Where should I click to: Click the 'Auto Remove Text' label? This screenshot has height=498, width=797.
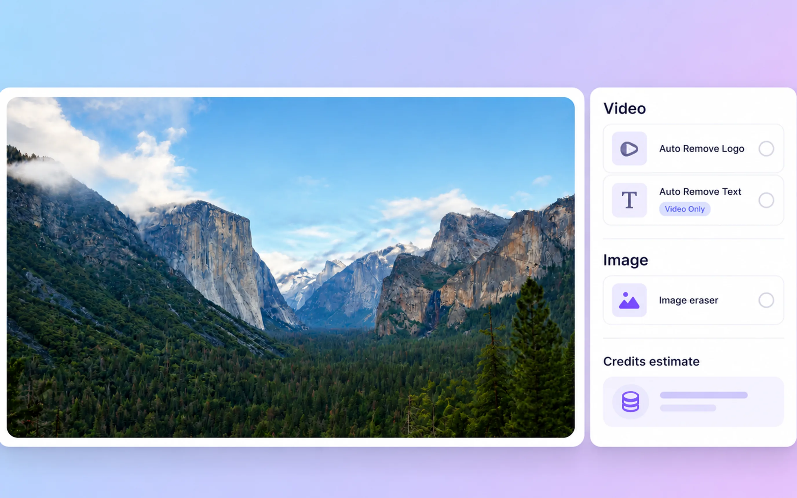700,191
